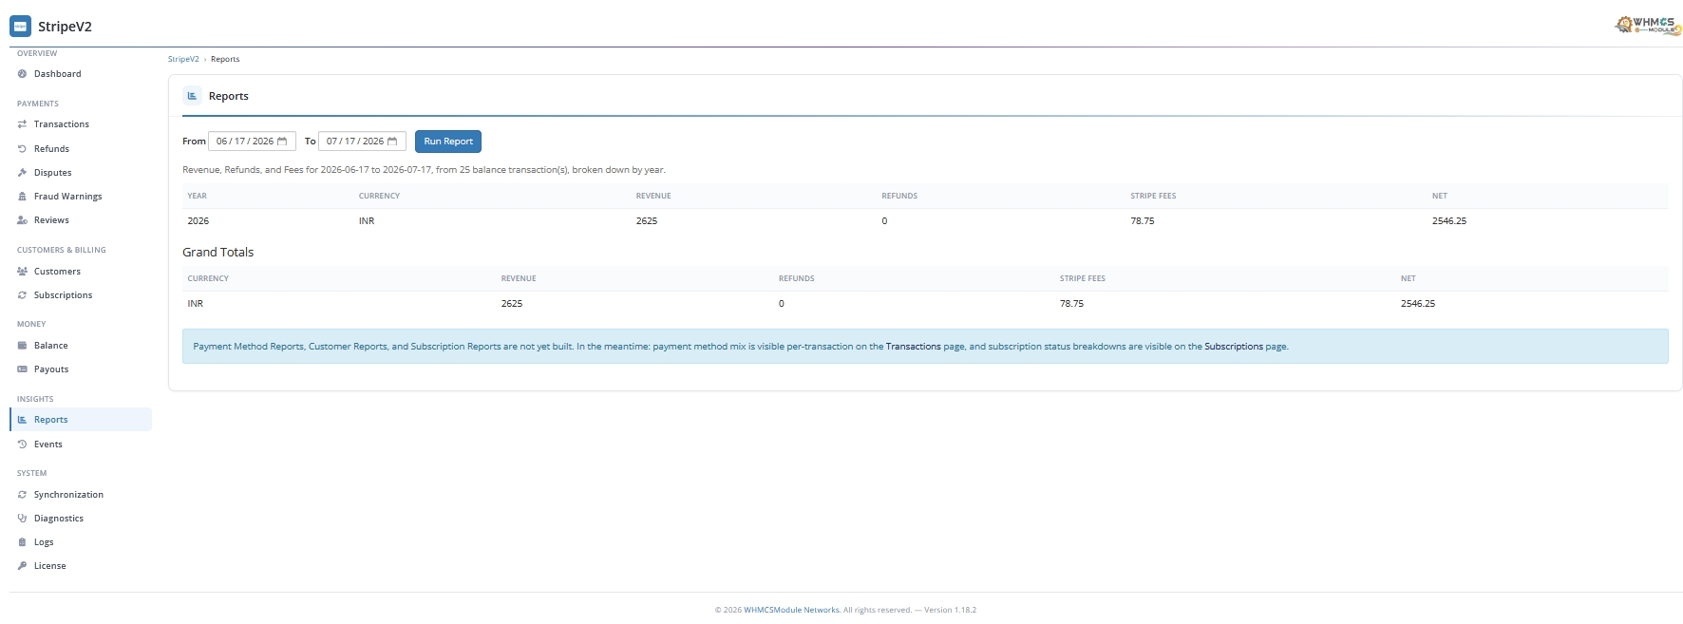Click the Customers people icon
The image size is (1683, 624).
point(22,272)
